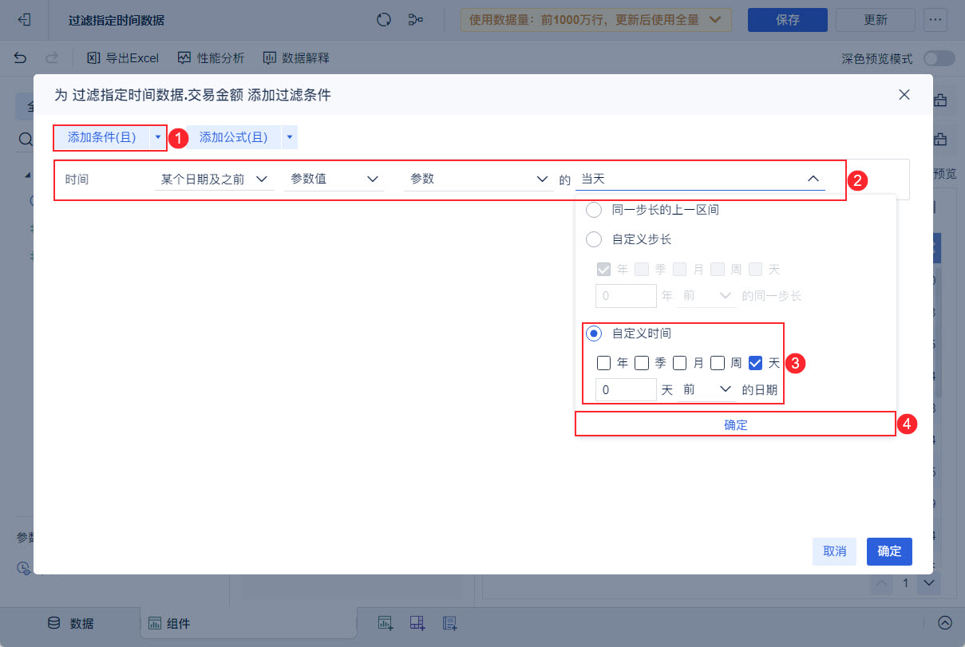The image size is (965, 647).
Task: Click the back/exit icon at top left
Action: [x=24, y=20]
